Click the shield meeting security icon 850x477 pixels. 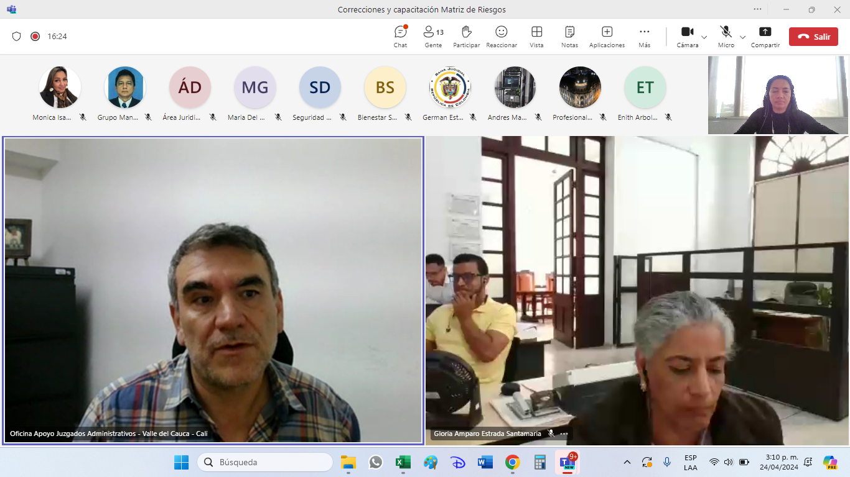coord(17,37)
